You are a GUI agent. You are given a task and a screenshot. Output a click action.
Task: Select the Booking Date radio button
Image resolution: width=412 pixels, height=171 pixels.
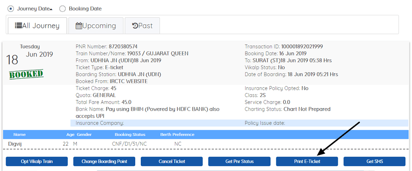pos(62,9)
